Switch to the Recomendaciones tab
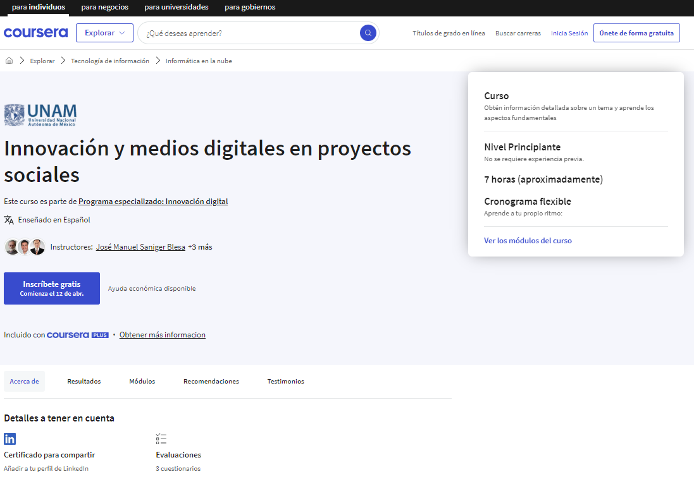Image resolution: width=694 pixels, height=484 pixels. [x=211, y=381]
